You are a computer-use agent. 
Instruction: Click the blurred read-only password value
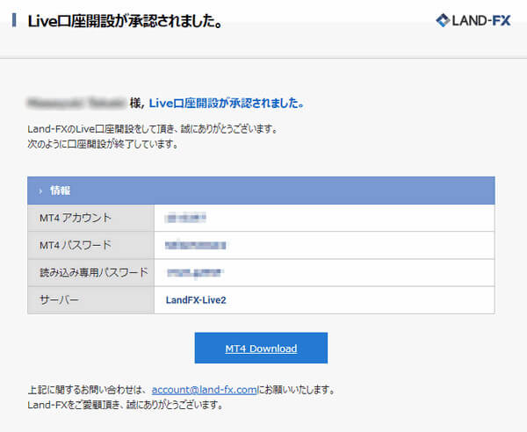tap(195, 273)
